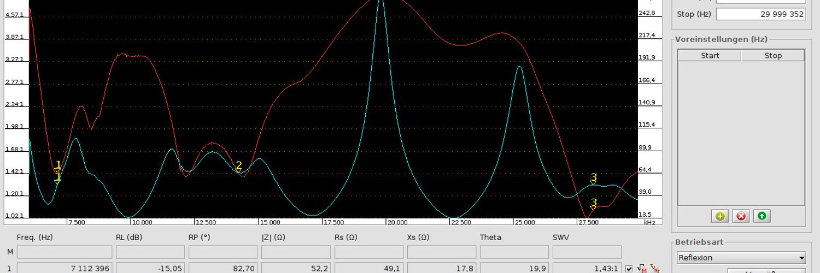820x273 pixels.
Task: Click the SWV column label
Action: coord(561,238)
